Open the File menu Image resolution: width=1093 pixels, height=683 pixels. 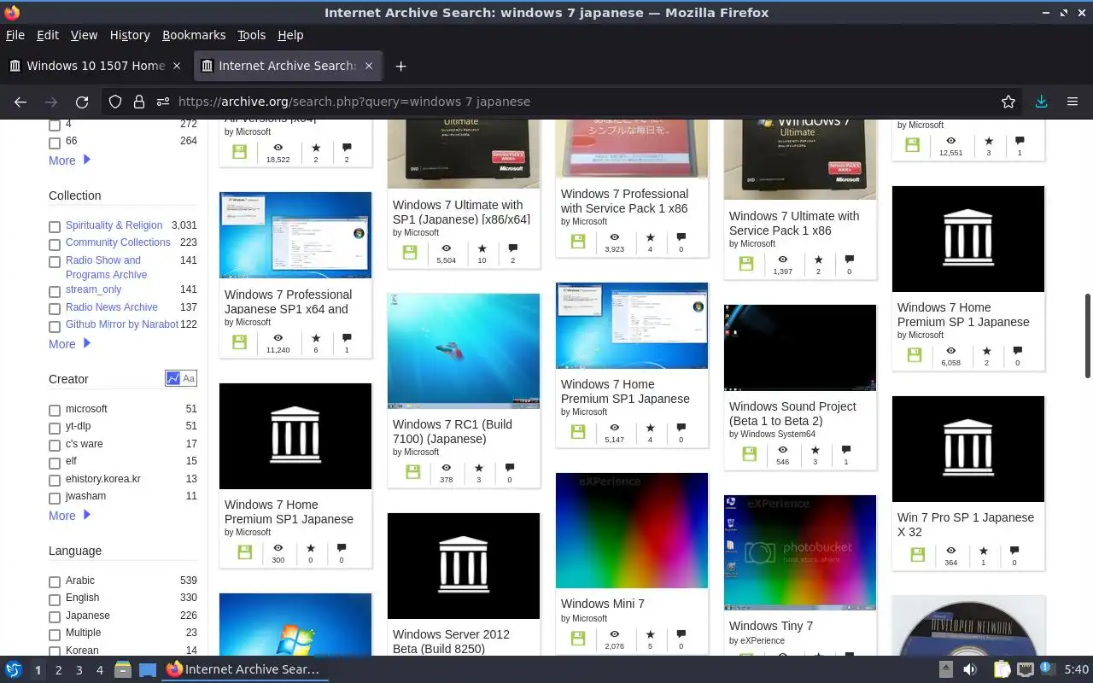[x=15, y=35]
